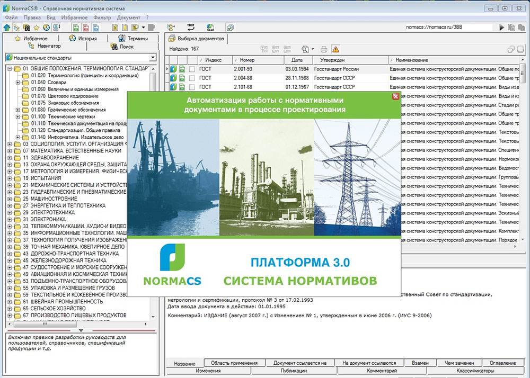Expand the 01.080 Графические обозначения node
The image size is (530, 378).
[x=18, y=110]
